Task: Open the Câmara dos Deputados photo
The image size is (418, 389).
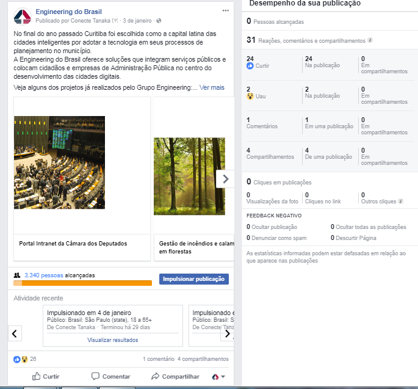Action: [59, 162]
